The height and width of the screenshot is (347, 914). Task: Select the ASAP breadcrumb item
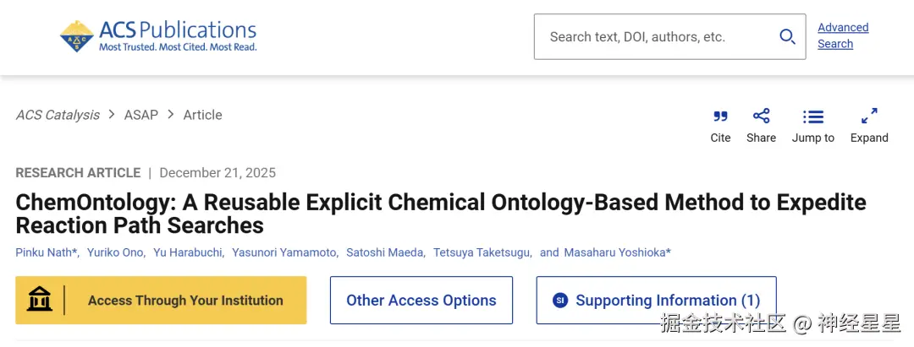point(141,115)
